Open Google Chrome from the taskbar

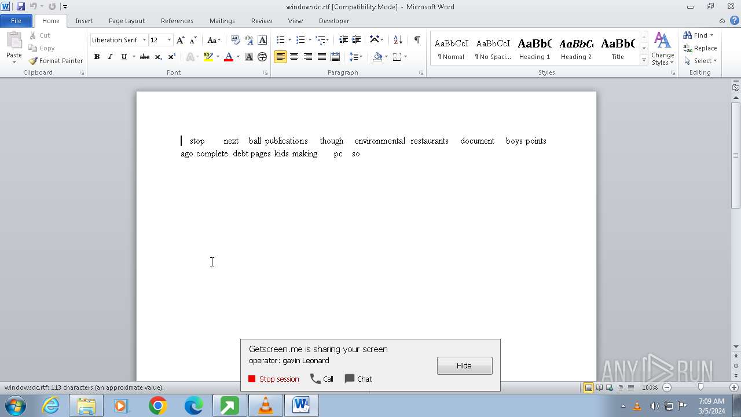pos(157,405)
